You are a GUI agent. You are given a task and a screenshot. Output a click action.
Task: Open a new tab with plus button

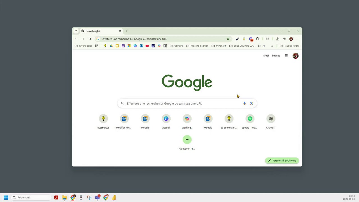point(127,31)
